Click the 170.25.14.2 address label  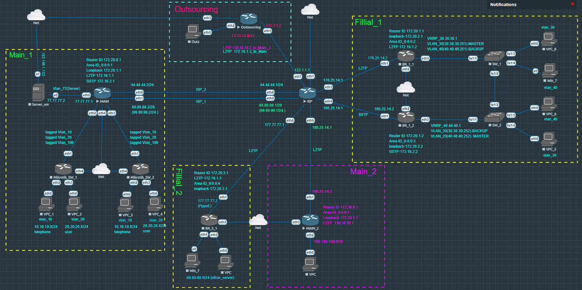click(378, 58)
